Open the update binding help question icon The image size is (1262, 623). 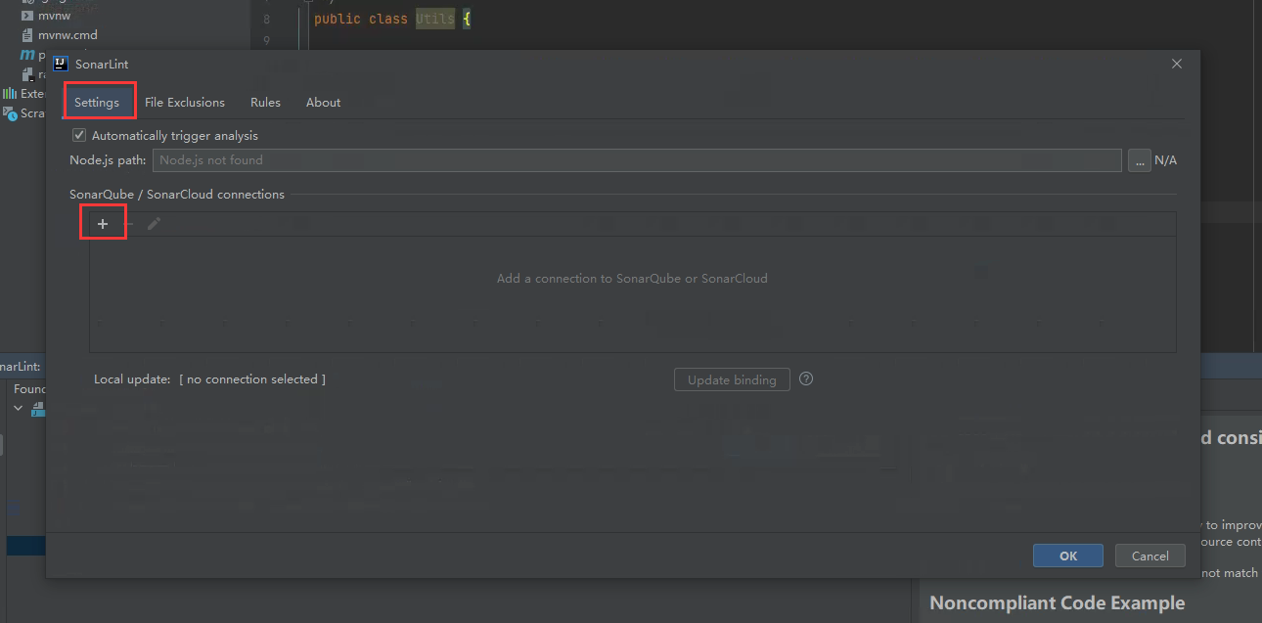pyautogui.click(x=806, y=379)
